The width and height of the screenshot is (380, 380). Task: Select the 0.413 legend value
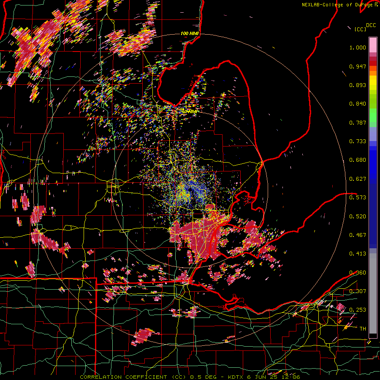pos(358,254)
